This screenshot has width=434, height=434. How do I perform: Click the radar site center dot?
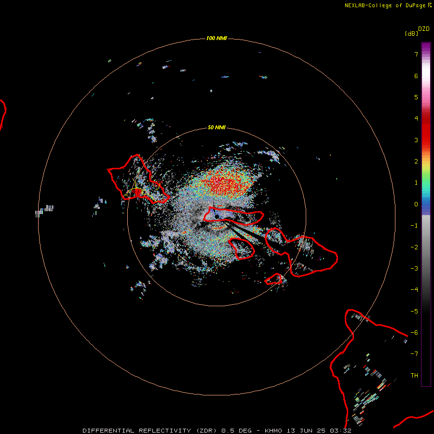217,217
